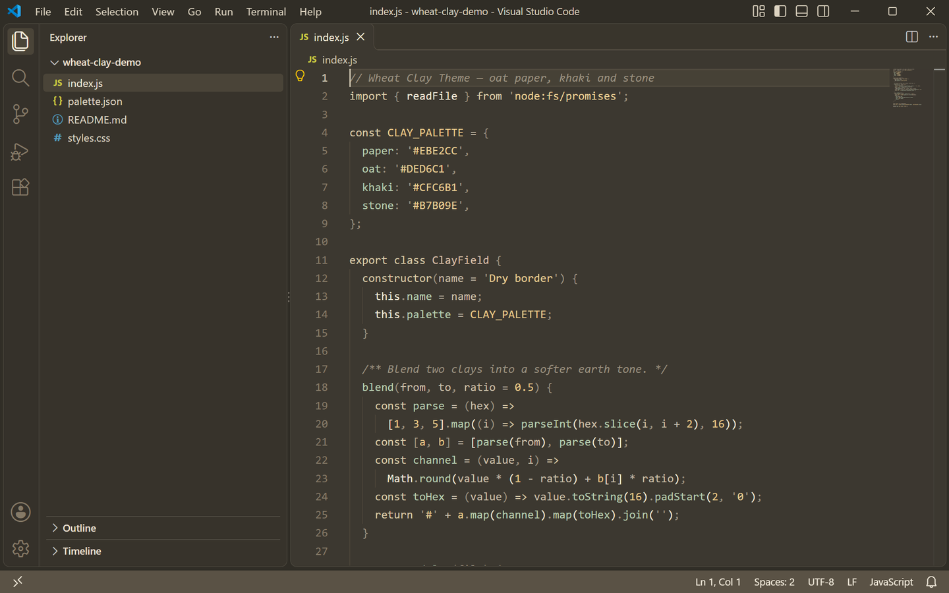This screenshot has width=949, height=593.
Task: Open README.md in Explorer
Action: click(163, 120)
